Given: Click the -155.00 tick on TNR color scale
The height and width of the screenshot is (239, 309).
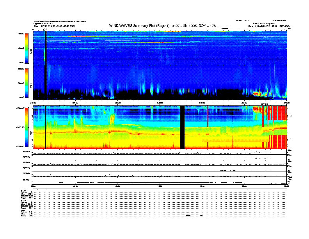Looking at the screenshot, I should [20, 146].
